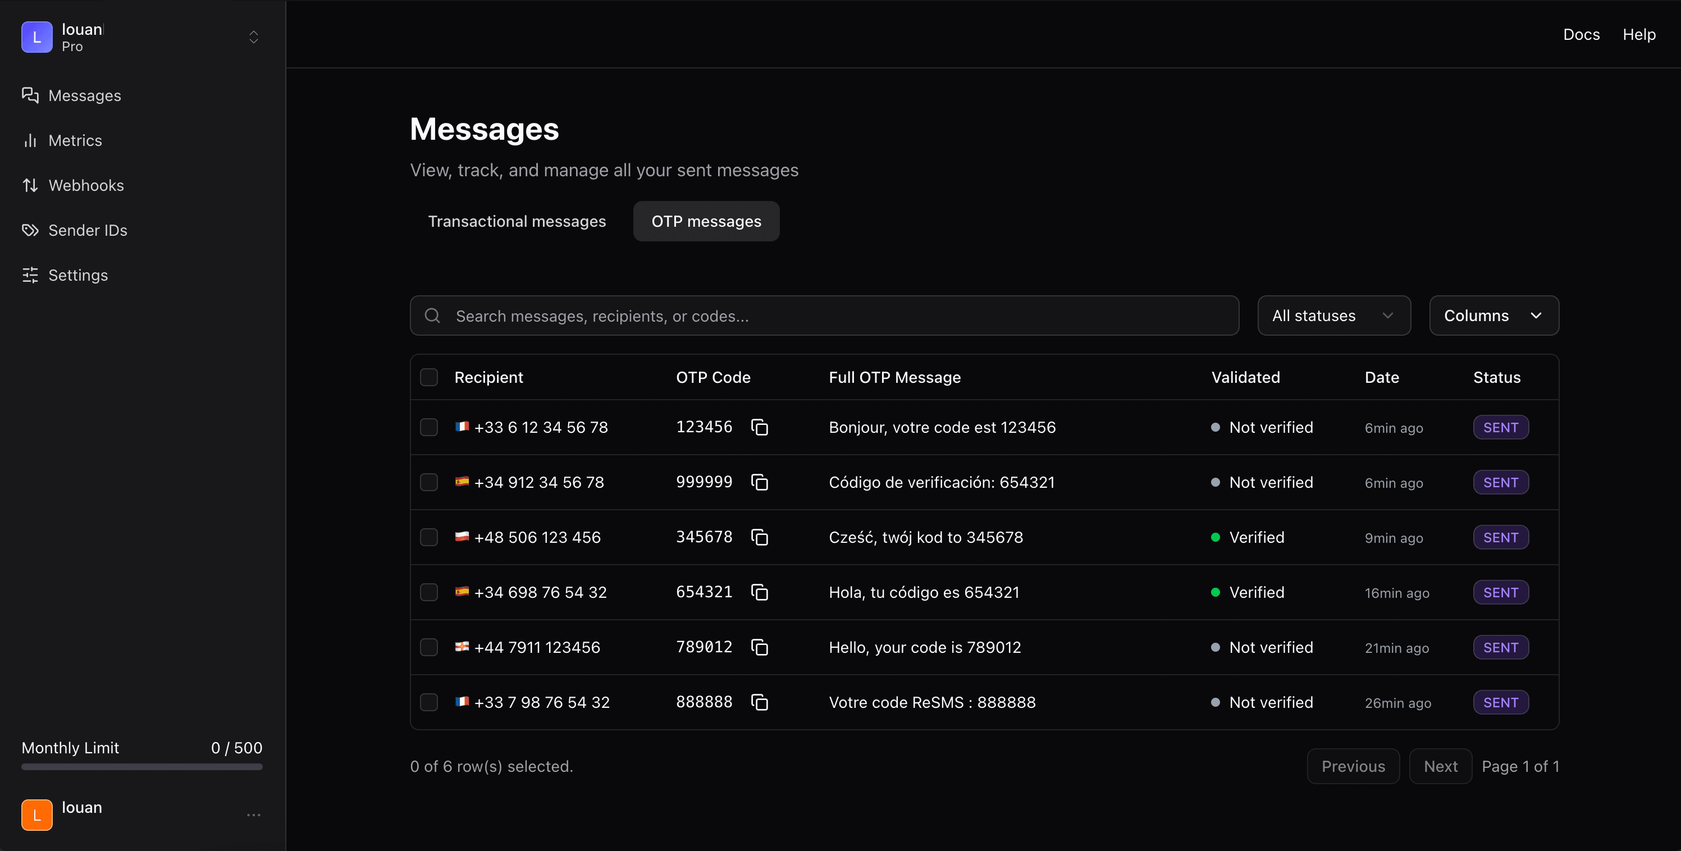Click the Webhooks arrows icon
The image size is (1681, 851).
(x=30, y=185)
